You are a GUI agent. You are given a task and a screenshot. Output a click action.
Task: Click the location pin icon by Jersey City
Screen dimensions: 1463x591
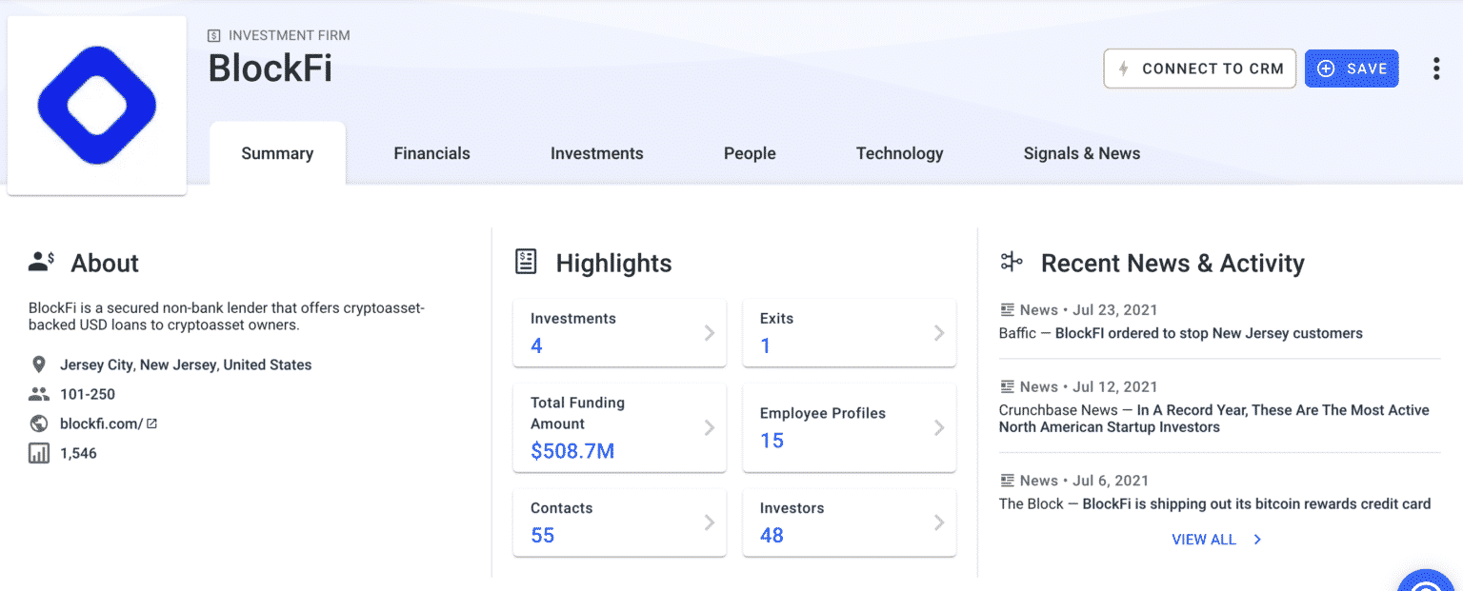(x=39, y=364)
